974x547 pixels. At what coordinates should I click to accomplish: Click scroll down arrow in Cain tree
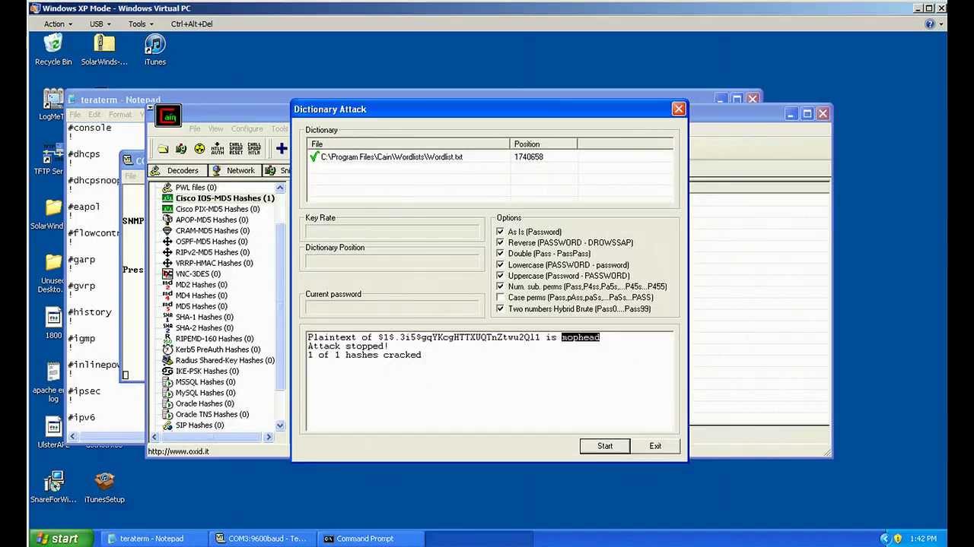(x=280, y=426)
